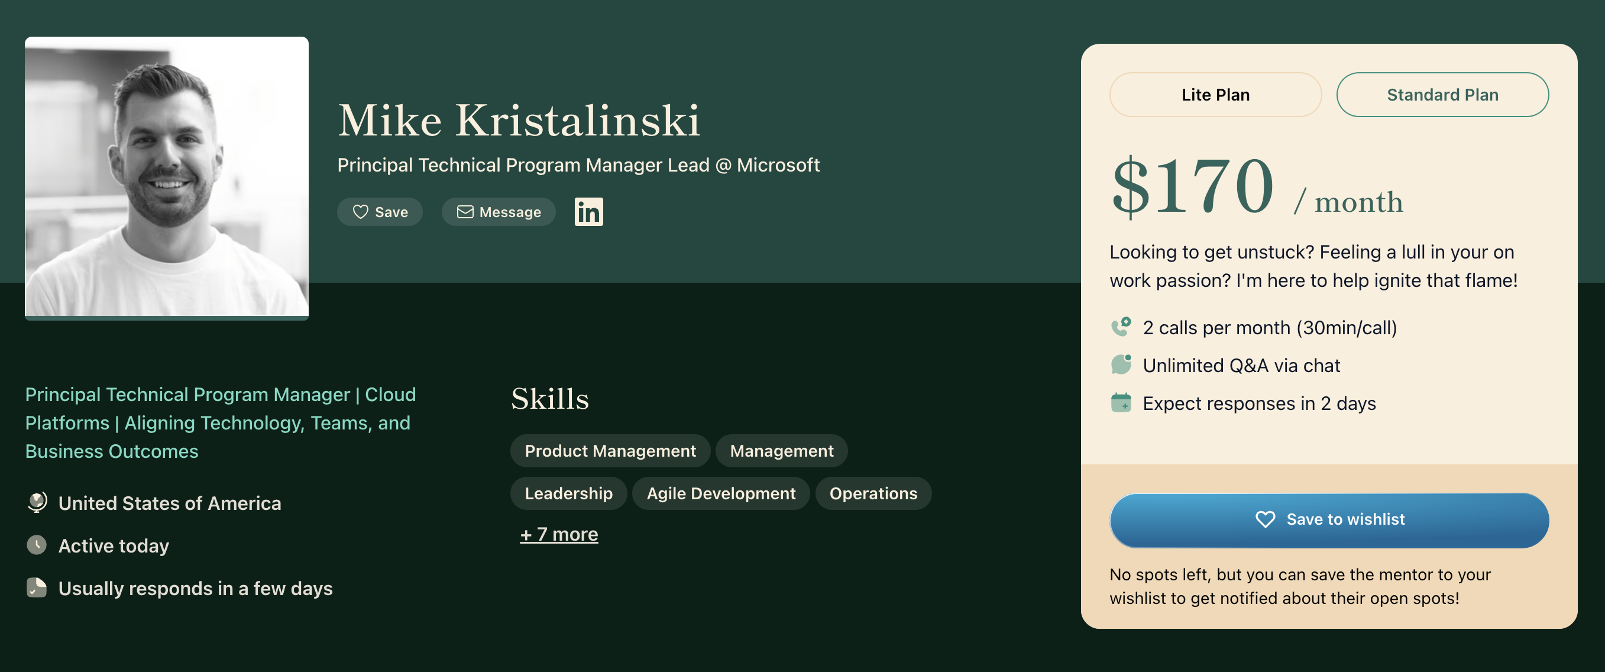
Task: Select the Operations skill tag
Action: [x=873, y=493]
